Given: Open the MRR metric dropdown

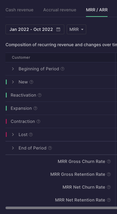Looking at the screenshot, I should tap(76, 29).
